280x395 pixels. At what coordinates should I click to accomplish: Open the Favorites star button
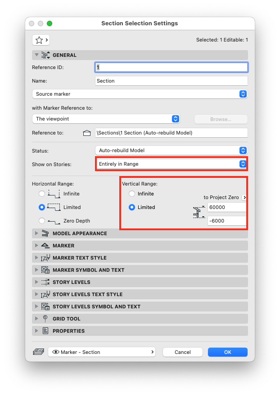[x=41, y=40]
